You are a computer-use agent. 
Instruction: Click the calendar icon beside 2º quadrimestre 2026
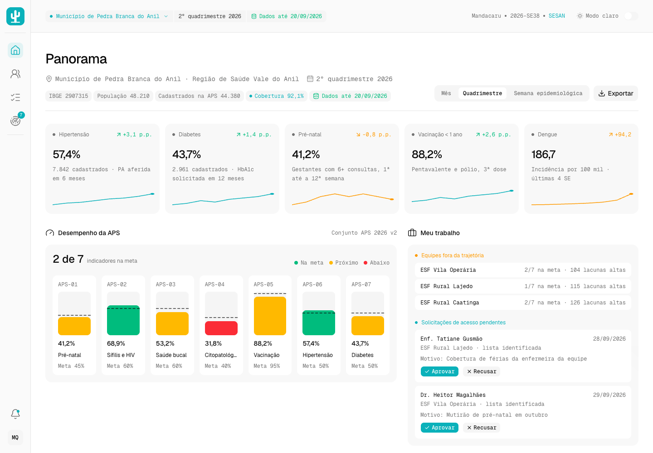310,79
